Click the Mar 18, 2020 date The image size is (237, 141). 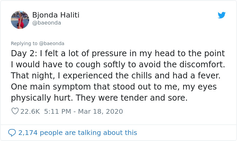click(x=100, y=111)
